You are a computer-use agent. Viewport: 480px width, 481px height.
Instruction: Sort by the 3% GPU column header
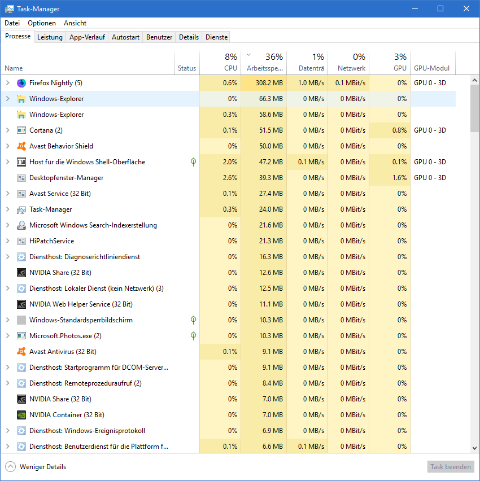coord(390,63)
